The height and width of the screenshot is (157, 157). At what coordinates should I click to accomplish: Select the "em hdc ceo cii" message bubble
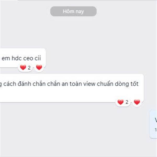(23, 58)
